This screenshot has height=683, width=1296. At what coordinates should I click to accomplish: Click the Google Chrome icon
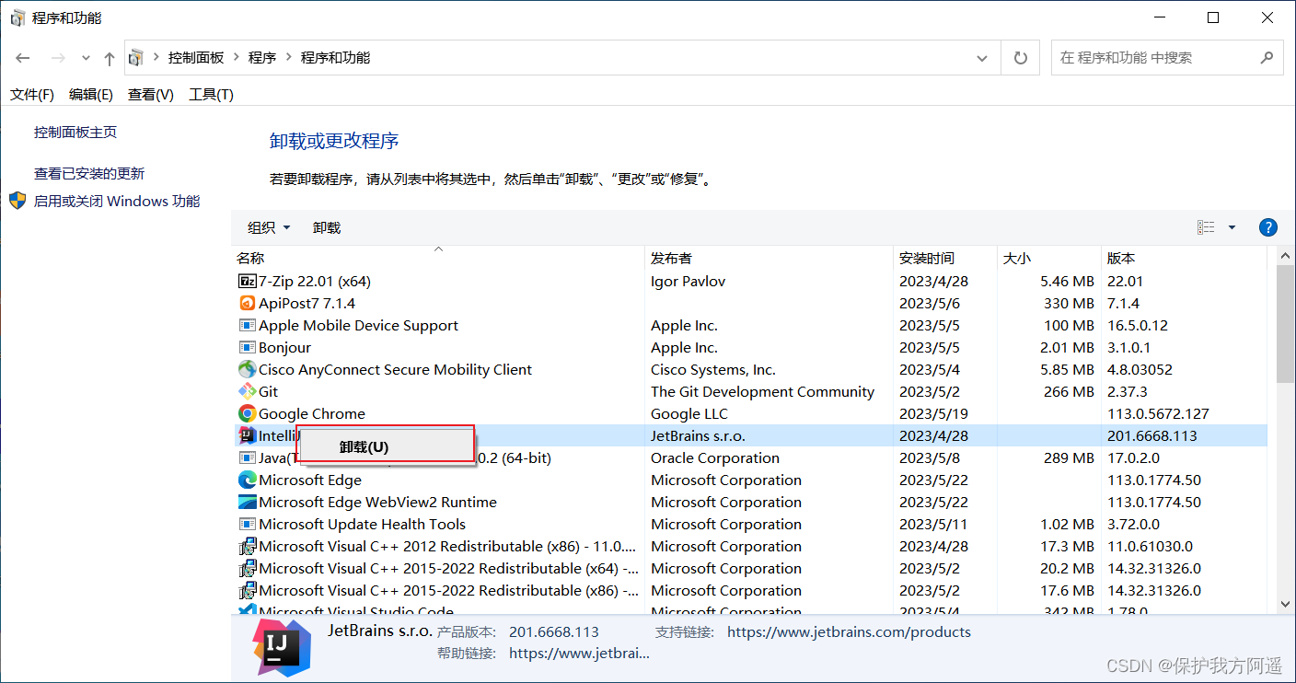click(x=247, y=414)
